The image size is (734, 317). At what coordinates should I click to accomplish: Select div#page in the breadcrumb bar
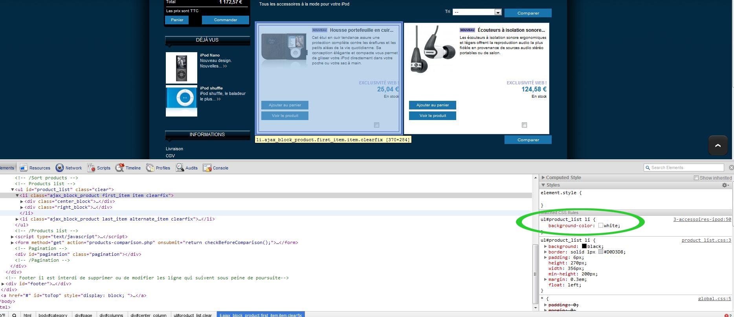coord(83,315)
